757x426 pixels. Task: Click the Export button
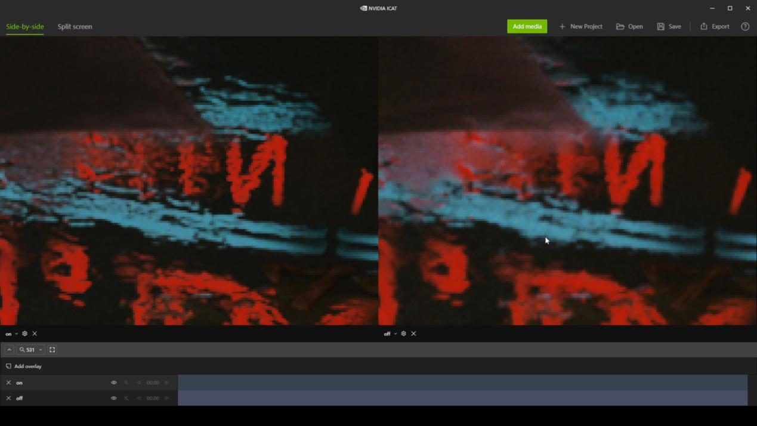point(715,26)
